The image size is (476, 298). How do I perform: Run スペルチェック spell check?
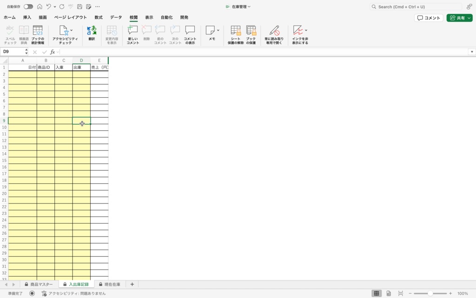click(10, 34)
